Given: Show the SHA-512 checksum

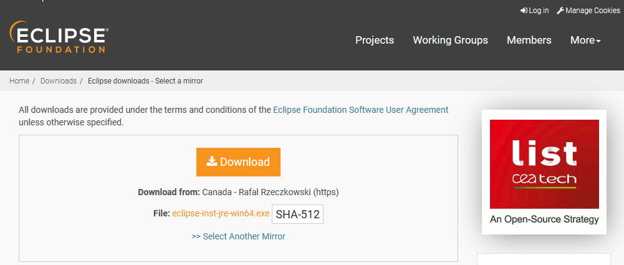Looking at the screenshot, I should pos(297,214).
